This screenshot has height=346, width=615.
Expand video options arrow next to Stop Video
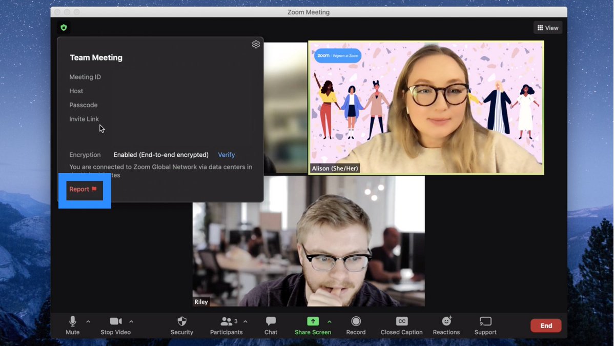131,322
